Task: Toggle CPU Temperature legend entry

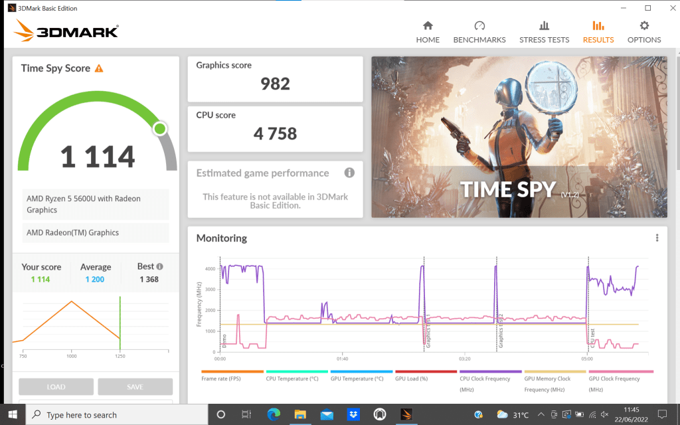Action: pos(297,376)
